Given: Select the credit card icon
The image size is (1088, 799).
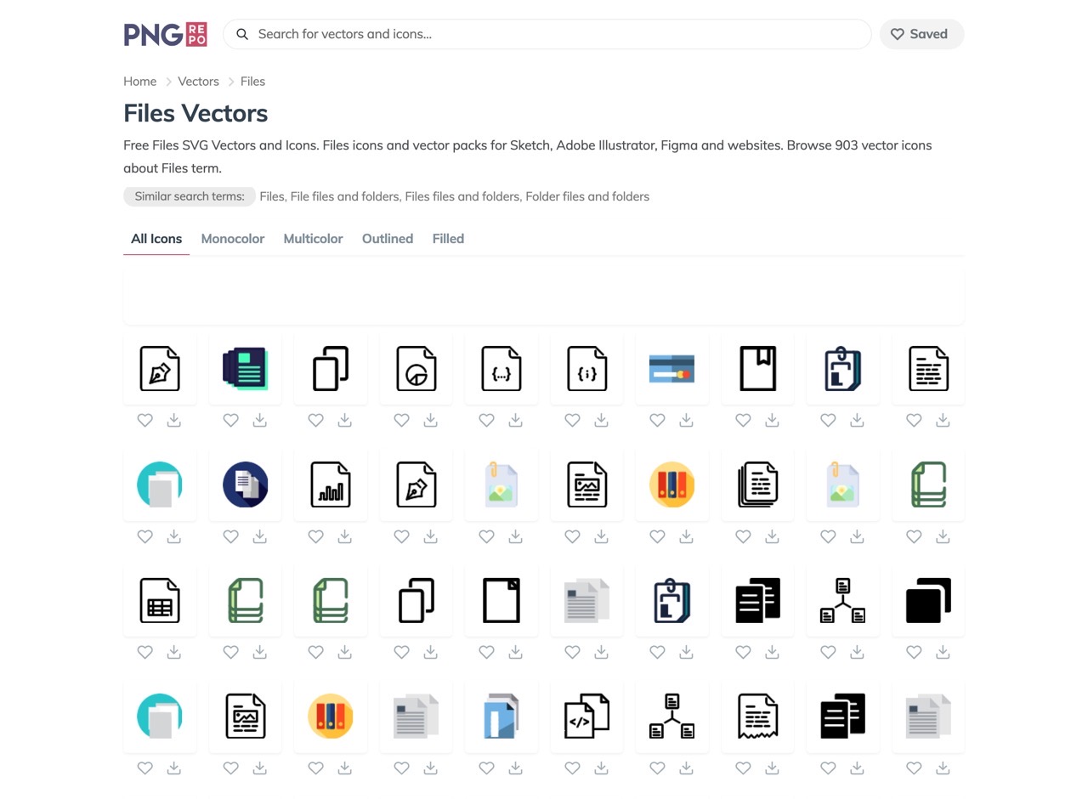Looking at the screenshot, I should click(671, 369).
